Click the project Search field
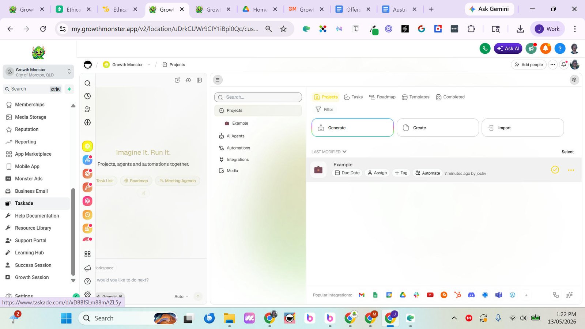 click(258, 97)
